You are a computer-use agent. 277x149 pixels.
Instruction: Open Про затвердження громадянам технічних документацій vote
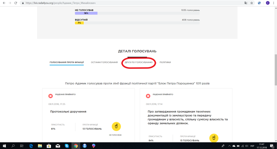[188, 117]
